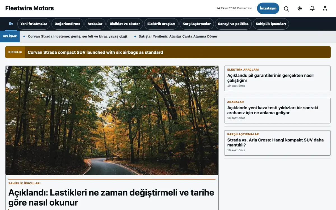336x210 pixels.
Task: Click the 10 saat önce timestamp
Action: pyautogui.click(x=236, y=150)
